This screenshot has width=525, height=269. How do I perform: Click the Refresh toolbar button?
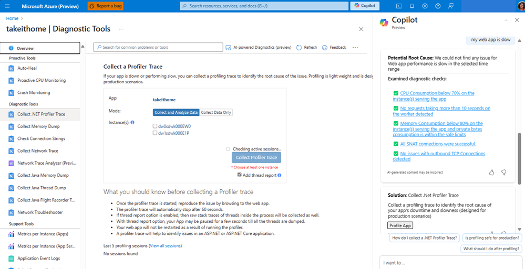point(307,47)
